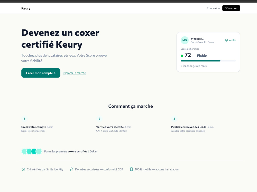This screenshot has width=257, height=192.
Task: Click the text Nom, téléphone, email
Action: (x=33, y=131)
